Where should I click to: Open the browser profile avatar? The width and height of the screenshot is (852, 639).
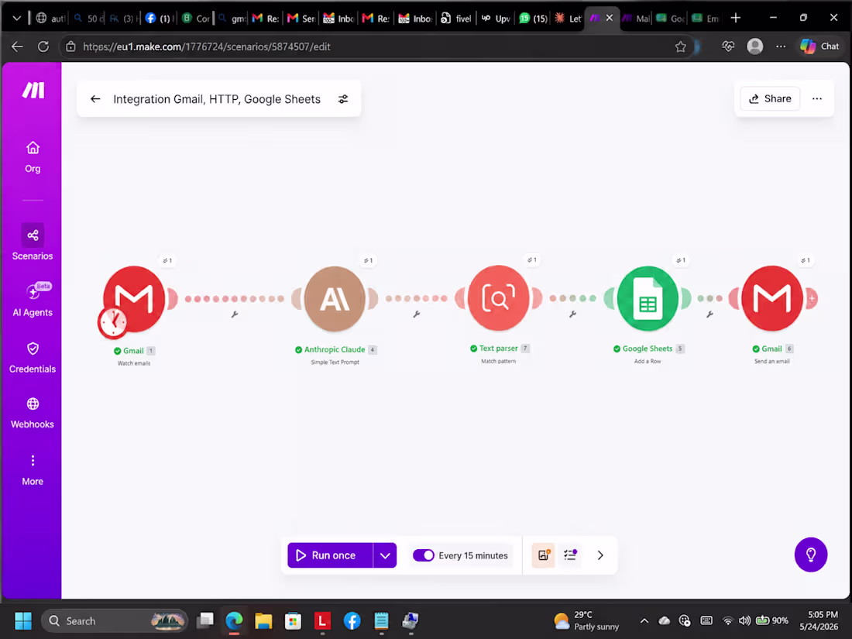[x=754, y=46]
